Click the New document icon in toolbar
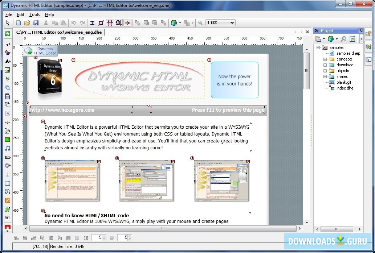 click(x=19, y=23)
